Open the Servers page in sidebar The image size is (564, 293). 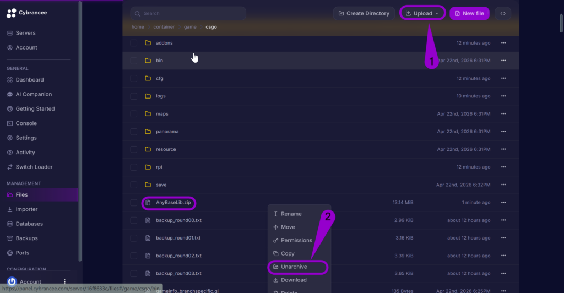point(21,33)
